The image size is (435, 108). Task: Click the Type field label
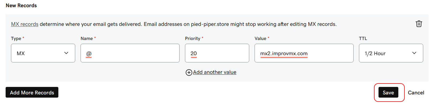pyautogui.click(x=16, y=38)
